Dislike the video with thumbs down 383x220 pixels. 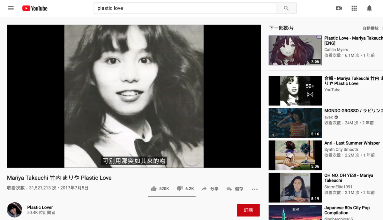180,189
